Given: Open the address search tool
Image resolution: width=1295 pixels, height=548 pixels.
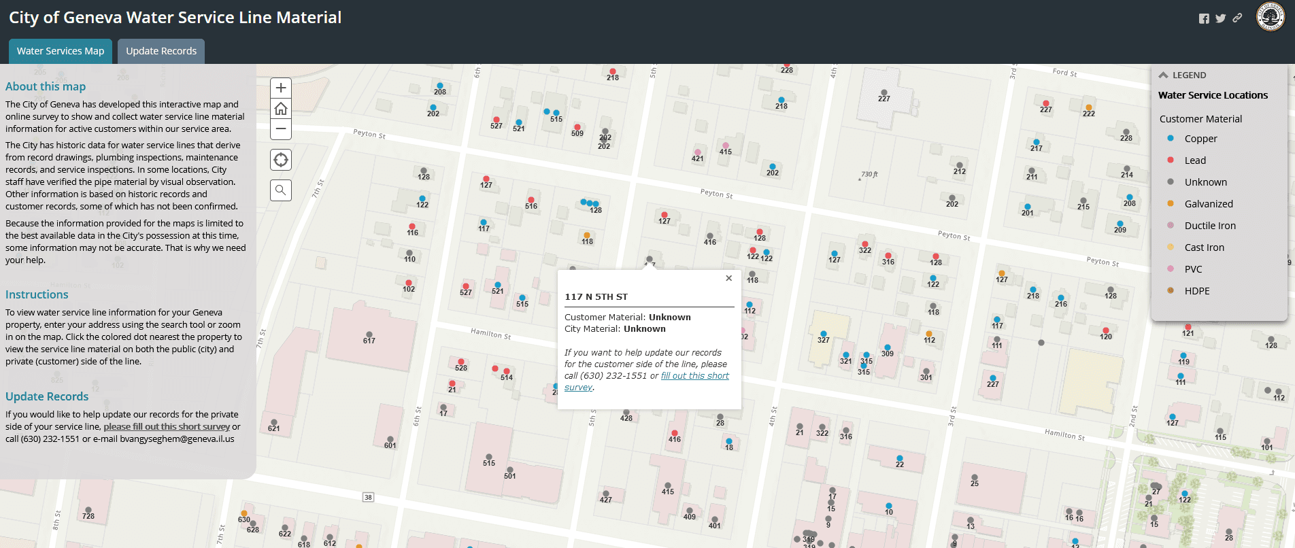Looking at the screenshot, I should pos(281,190).
